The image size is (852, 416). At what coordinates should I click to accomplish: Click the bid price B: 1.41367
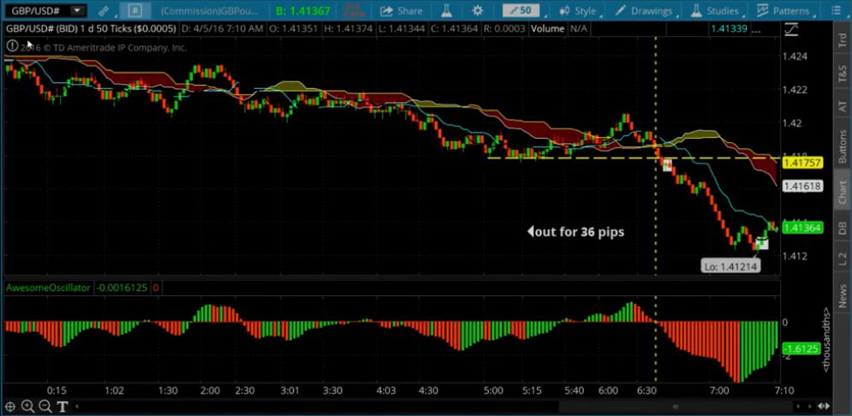(x=302, y=11)
